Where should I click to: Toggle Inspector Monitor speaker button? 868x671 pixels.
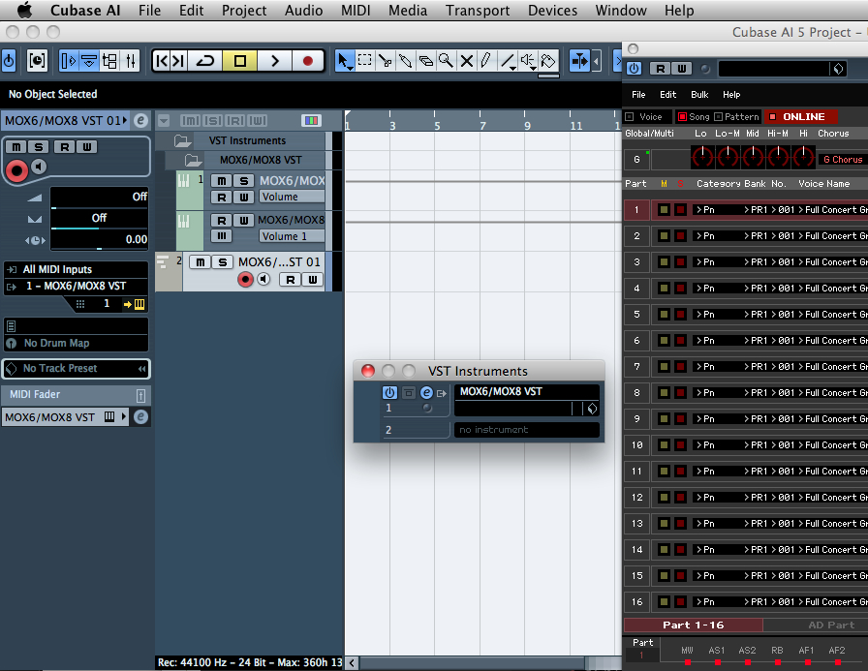coord(38,167)
